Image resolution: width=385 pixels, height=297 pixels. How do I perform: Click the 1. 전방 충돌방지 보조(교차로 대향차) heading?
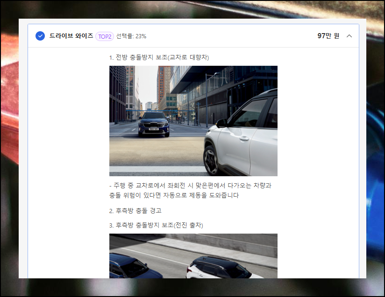[159, 57]
